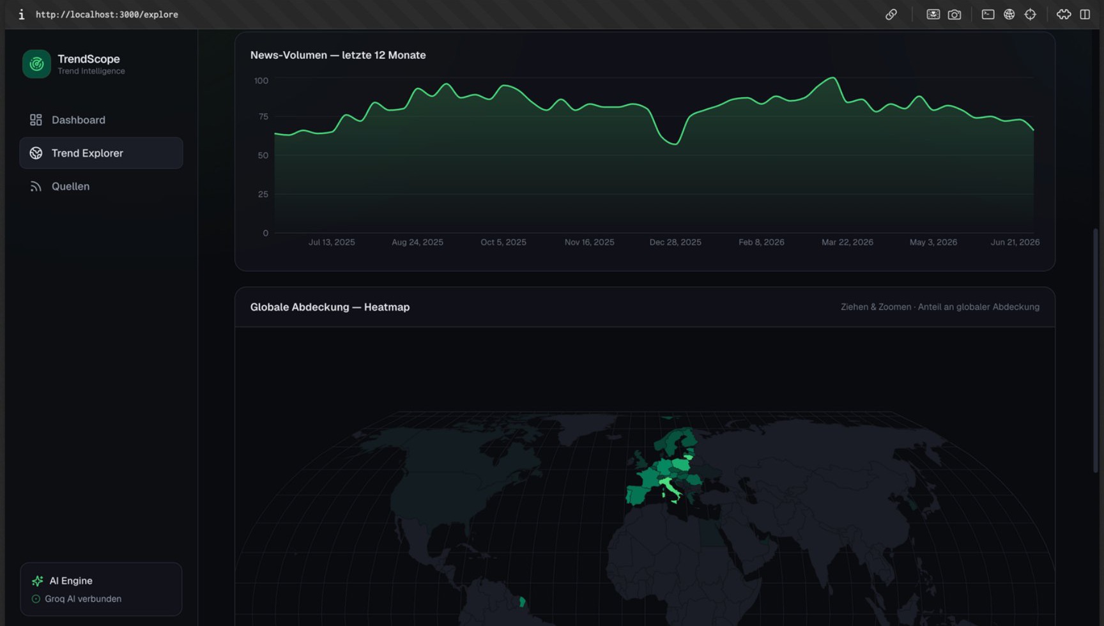
Task: Click the 'Jul 13, 2025' axis label
Action: [332, 243]
